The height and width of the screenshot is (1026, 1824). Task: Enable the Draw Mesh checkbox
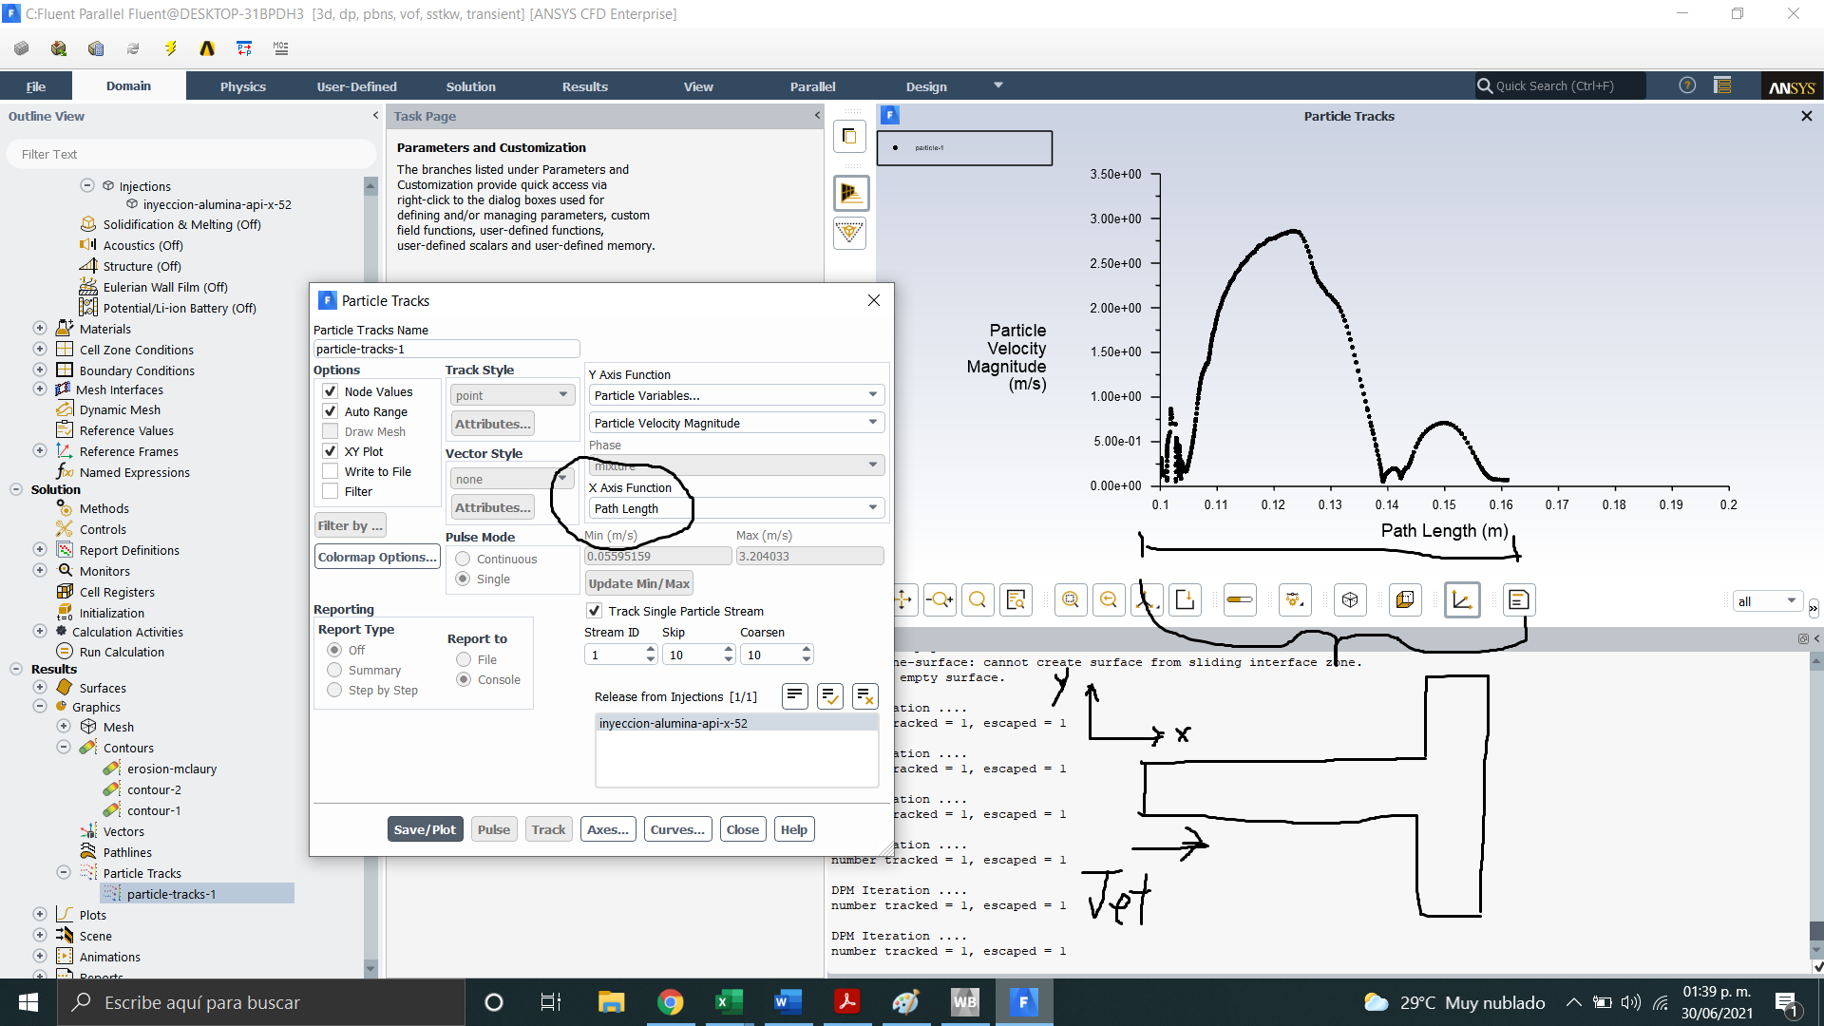[x=331, y=431]
